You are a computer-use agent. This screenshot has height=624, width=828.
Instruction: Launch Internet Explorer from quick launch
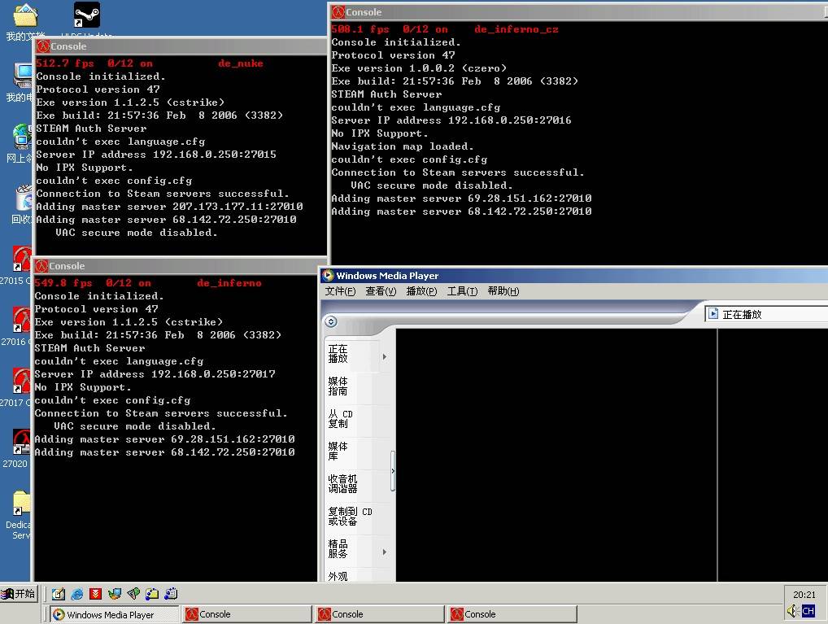click(x=77, y=594)
